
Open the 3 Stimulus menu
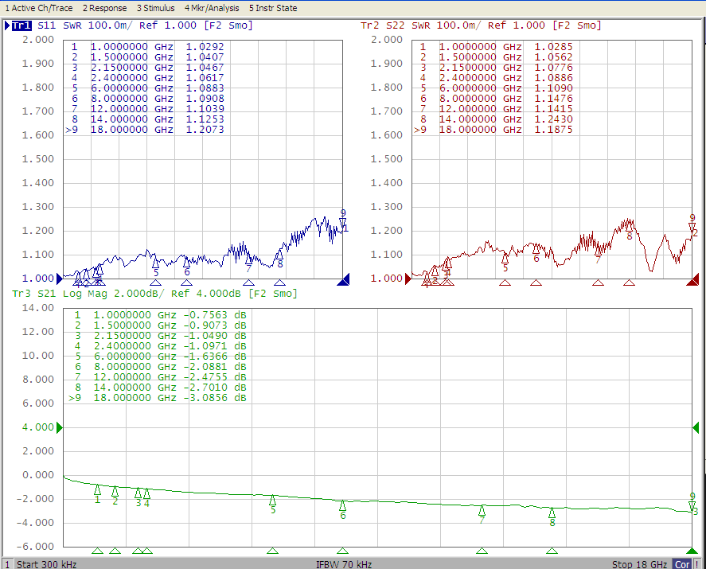(156, 8)
